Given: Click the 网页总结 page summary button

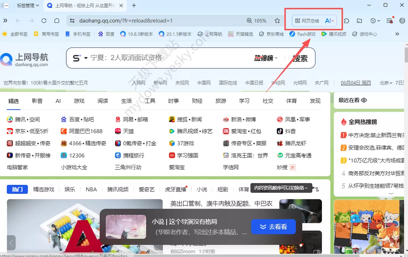Looking at the screenshot, I should (x=307, y=21).
